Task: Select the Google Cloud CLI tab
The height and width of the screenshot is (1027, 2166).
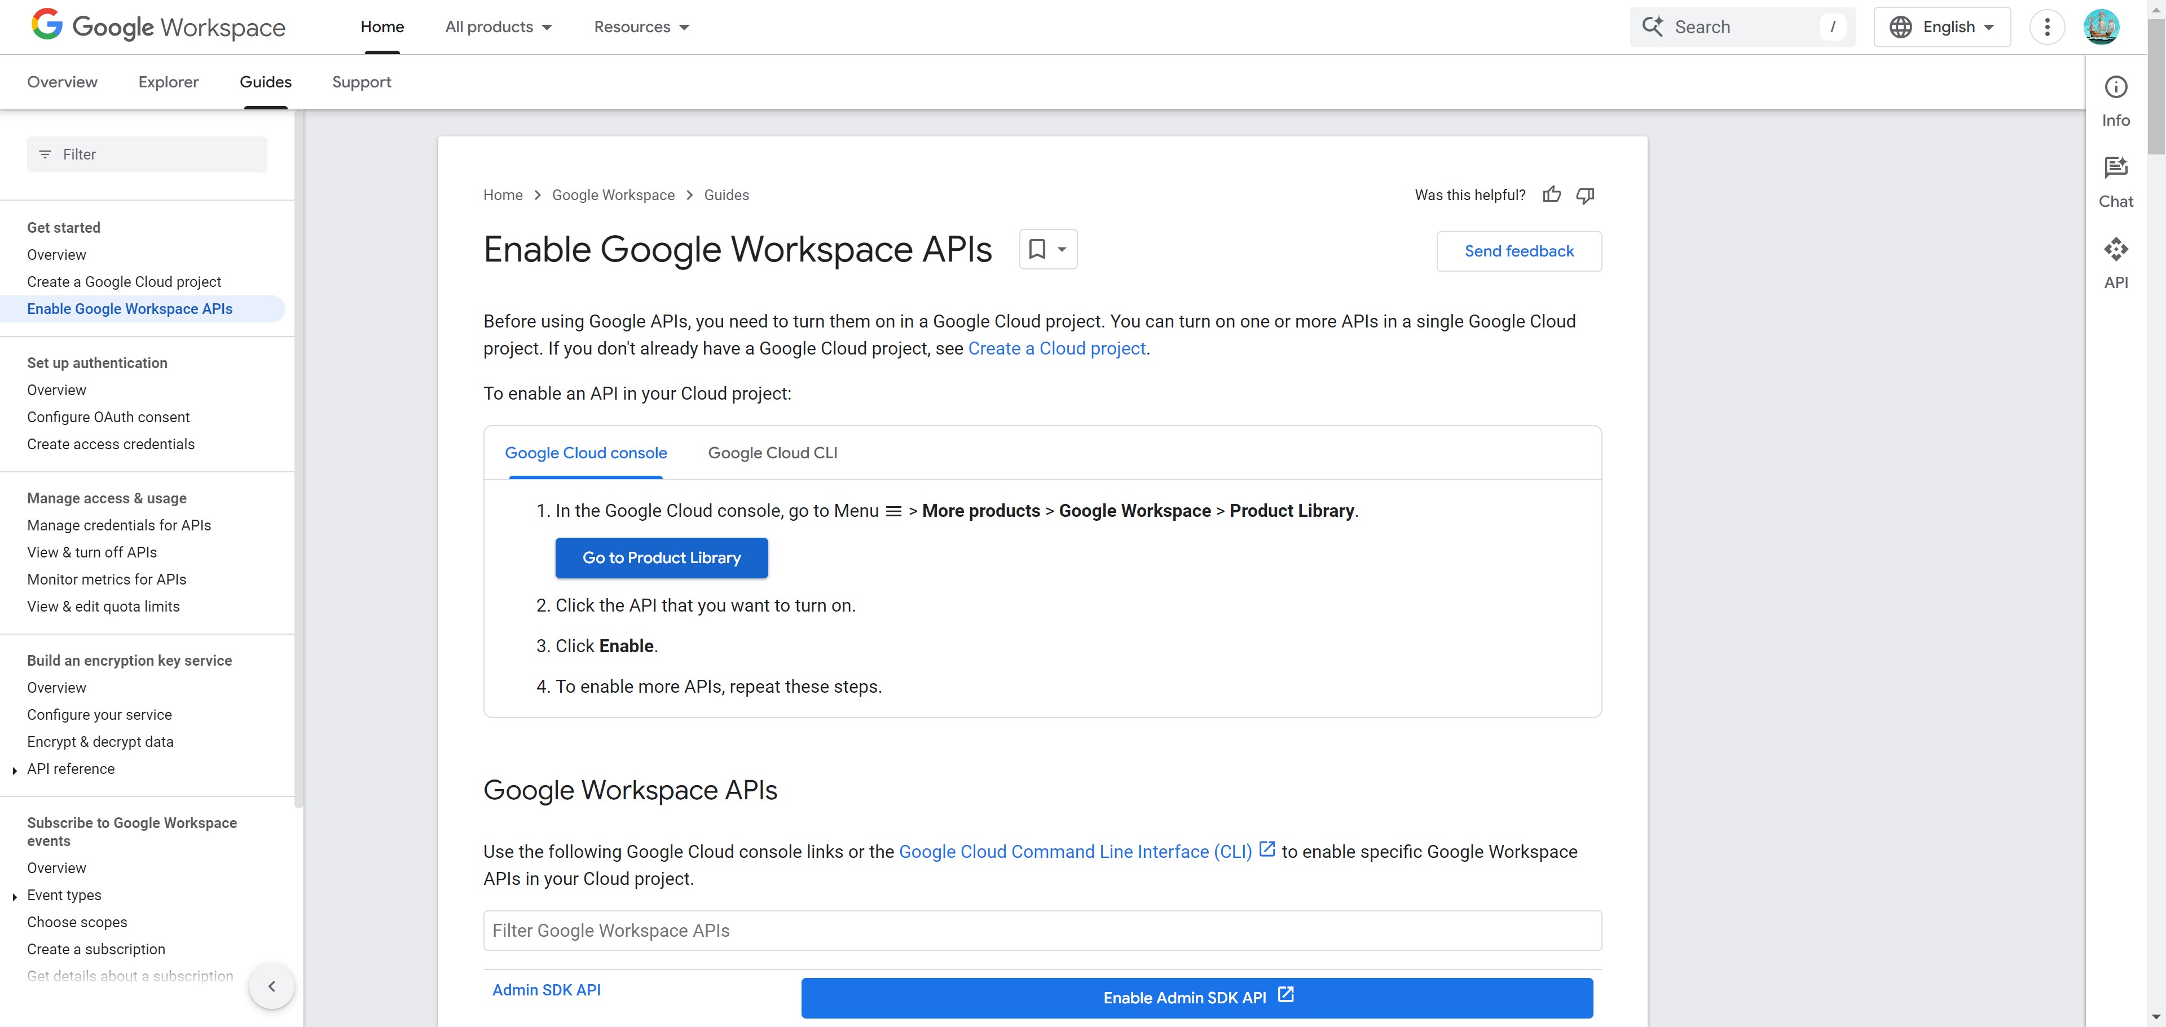Action: 773,452
